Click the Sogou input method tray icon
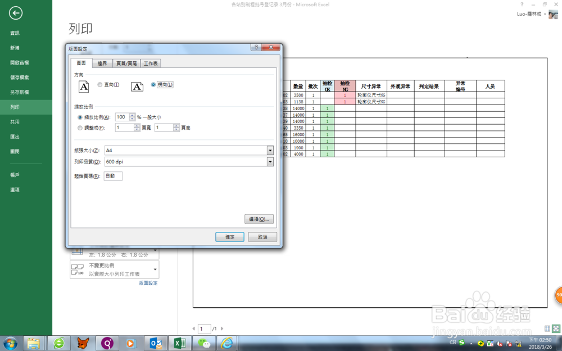 pyautogui.click(x=461, y=343)
